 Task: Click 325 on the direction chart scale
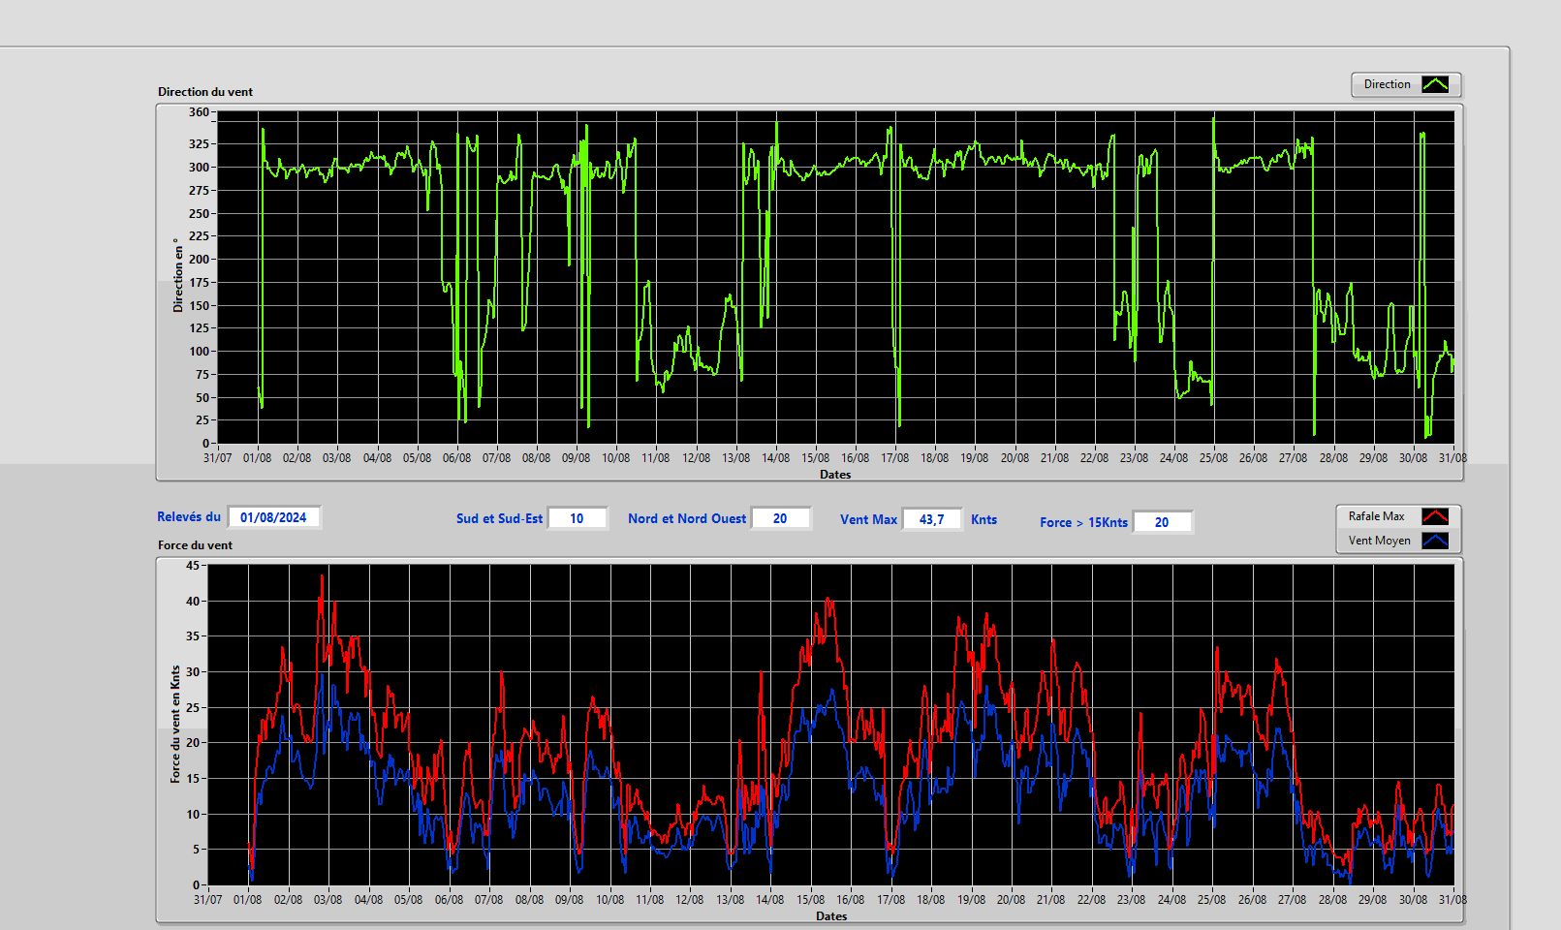[199, 143]
